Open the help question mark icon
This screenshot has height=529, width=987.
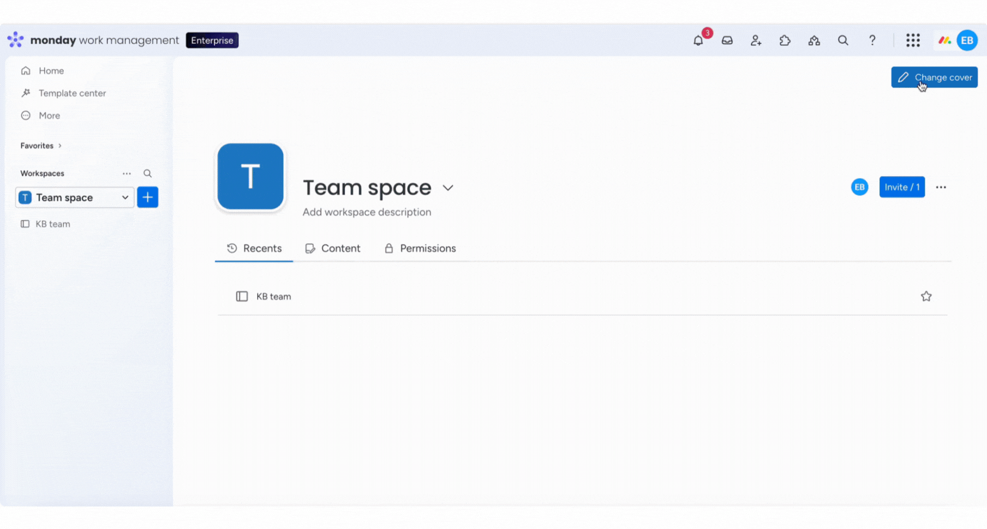click(872, 40)
